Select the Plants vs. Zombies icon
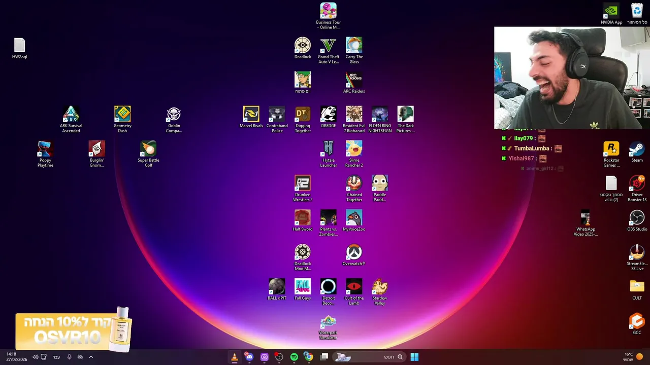The height and width of the screenshot is (365, 650). [329, 223]
